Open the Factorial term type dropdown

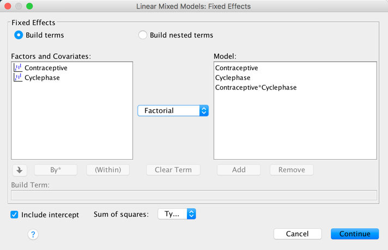click(x=173, y=110)
